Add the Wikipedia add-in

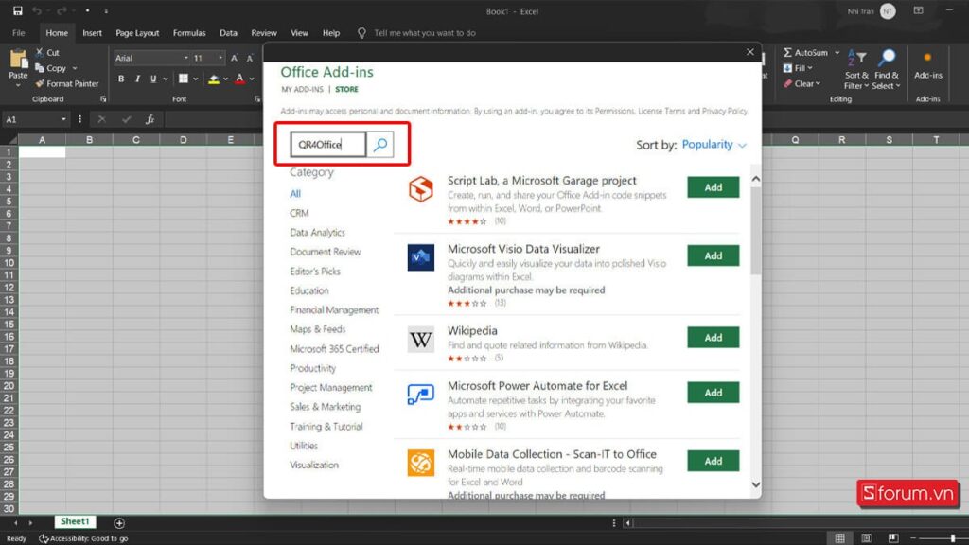pos(714,338)
